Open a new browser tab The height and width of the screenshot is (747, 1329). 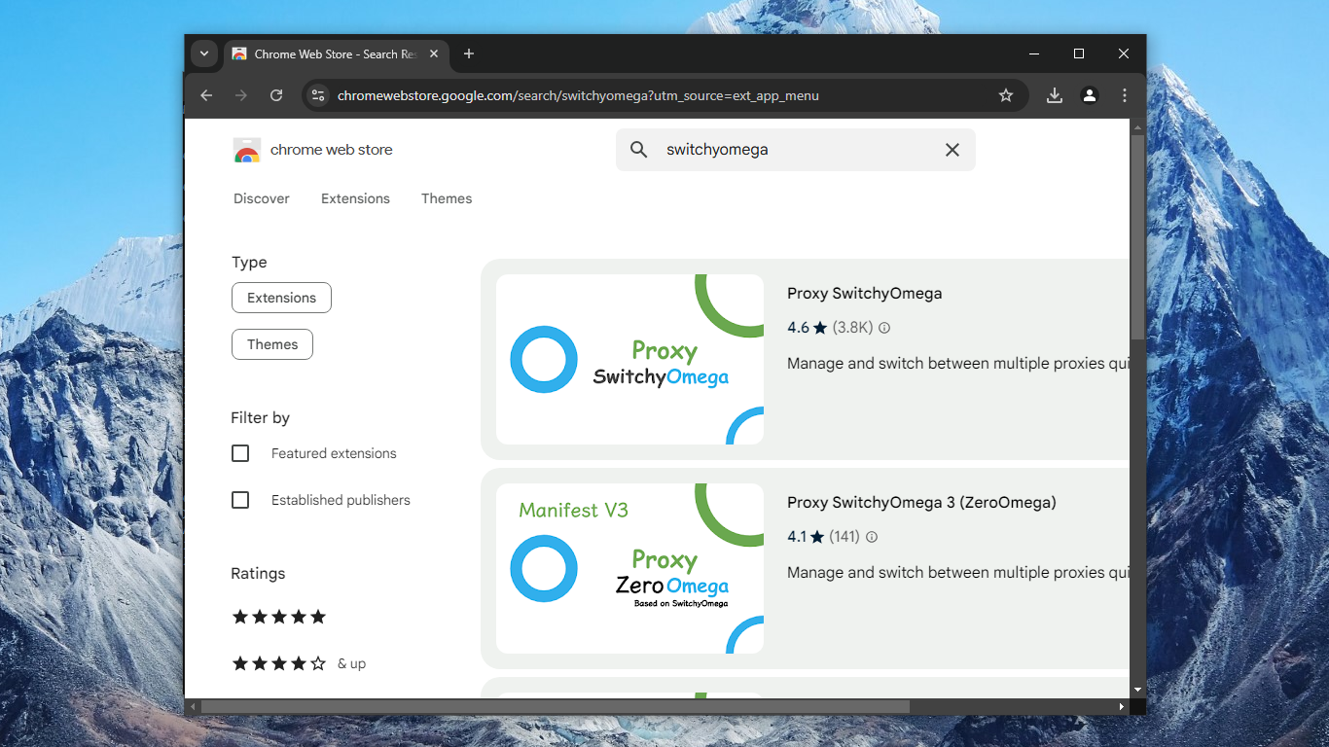click(x=469, y=53)
